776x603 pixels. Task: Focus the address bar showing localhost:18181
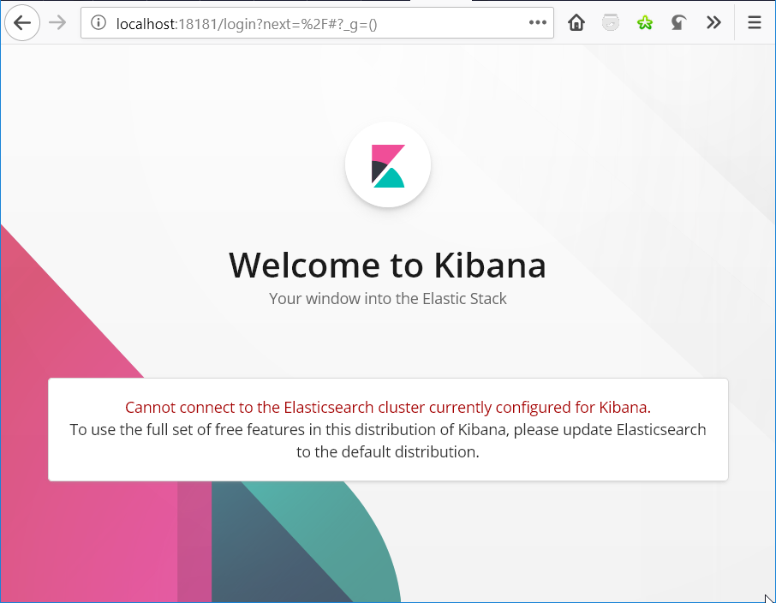point(317,23)
